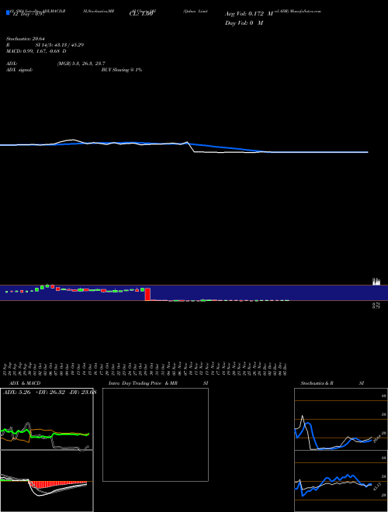Image resolution: width=388 pixels, height=512 pixels.
Task: Click the 'Avg Vol: 0.172 M' text
Action: point(249,14)
